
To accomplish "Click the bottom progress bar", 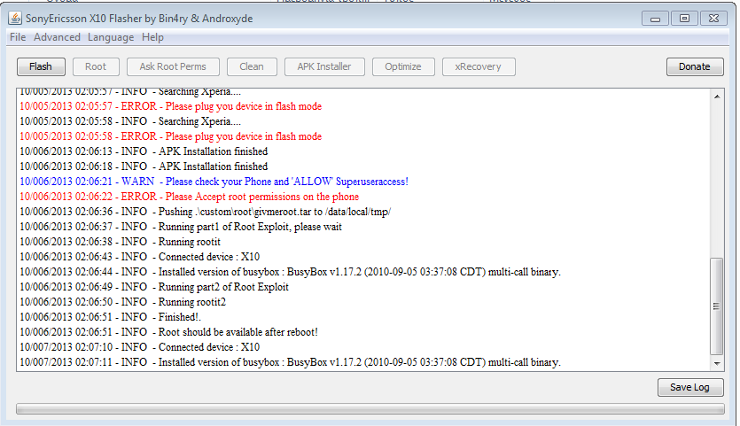I will [370, 408].
